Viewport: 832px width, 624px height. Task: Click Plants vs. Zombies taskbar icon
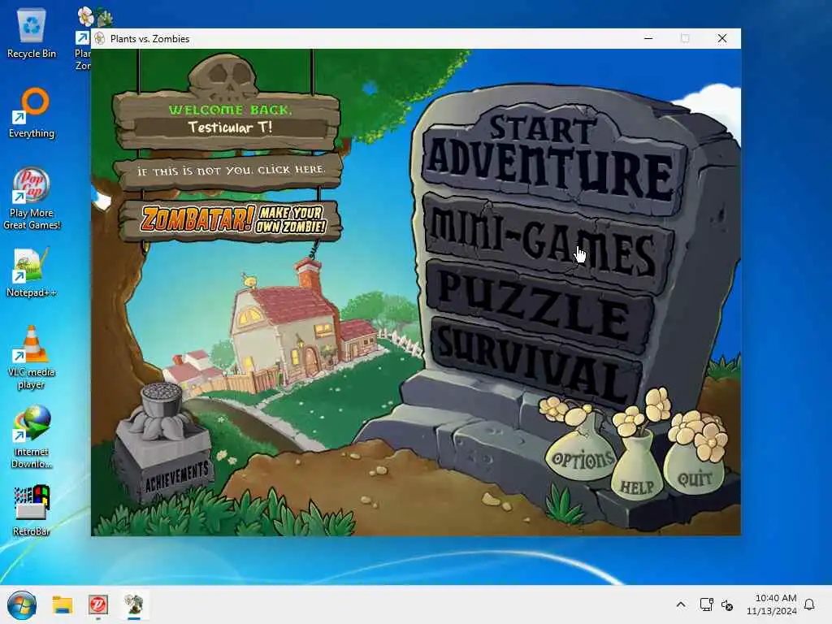coord(134,604)
